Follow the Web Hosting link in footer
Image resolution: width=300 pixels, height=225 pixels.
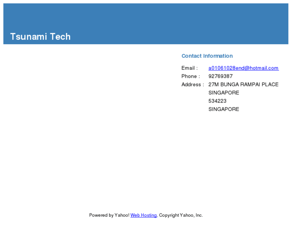coord(144,215)
